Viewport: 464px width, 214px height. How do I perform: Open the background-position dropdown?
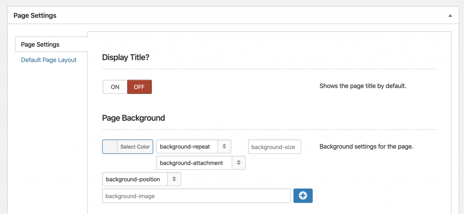click(x=135, y=179)
